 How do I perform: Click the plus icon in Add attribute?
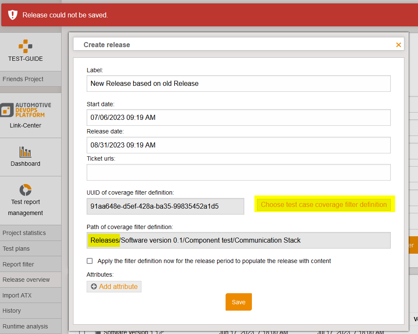94,287
